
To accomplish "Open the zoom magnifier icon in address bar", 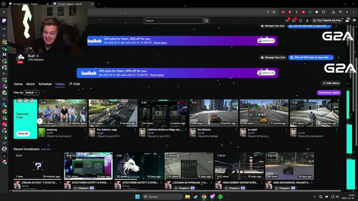I will pyautogui.click(x=268, y=12).
